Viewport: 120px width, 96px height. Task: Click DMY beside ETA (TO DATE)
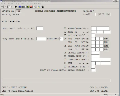(x=106, y=49)
